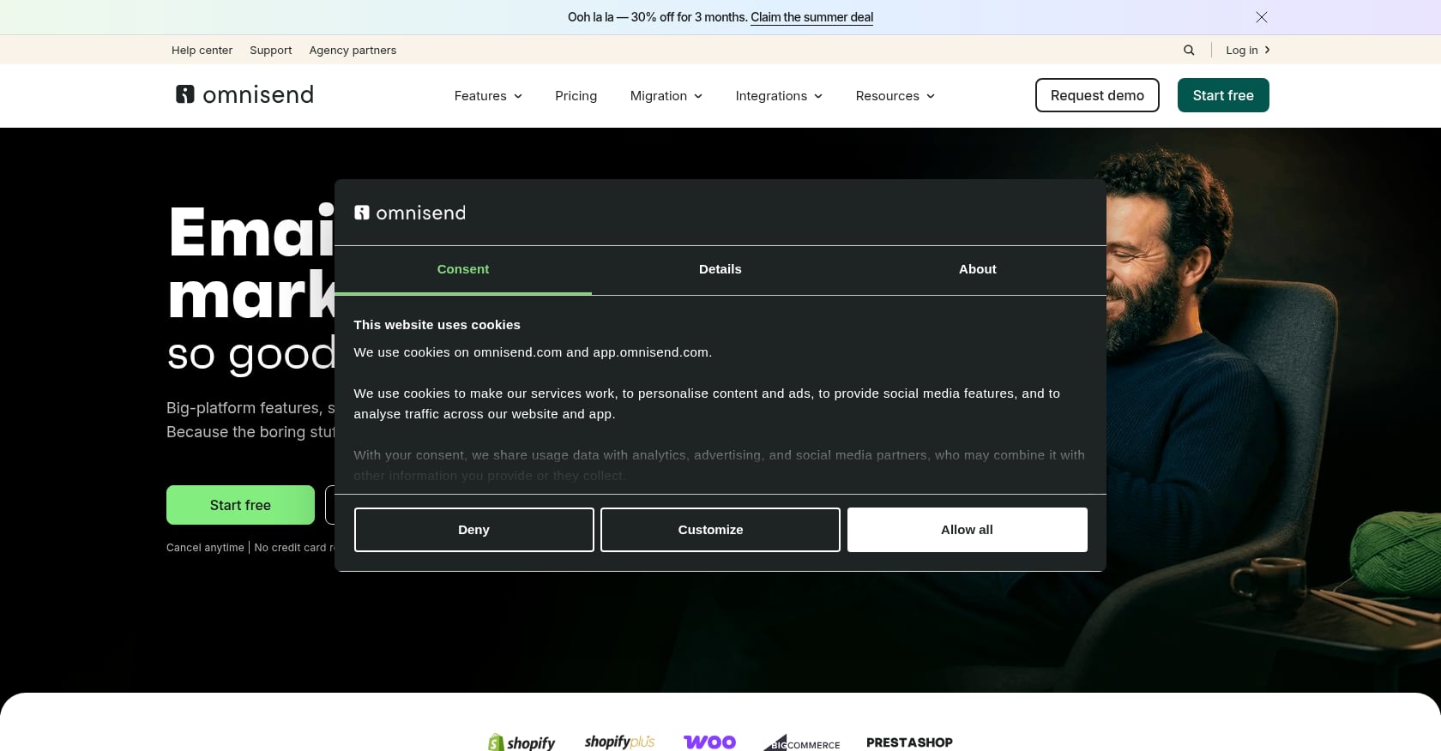Screen dimensions: 1441x751
Task: Open the BigCommerce logo
Action: tap(802, 742)
